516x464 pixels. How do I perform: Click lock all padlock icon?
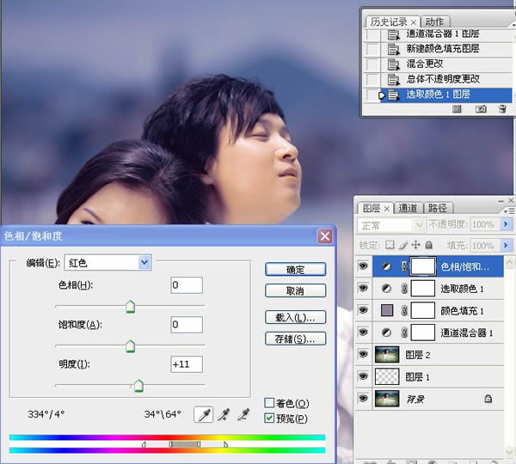[429, 245]
